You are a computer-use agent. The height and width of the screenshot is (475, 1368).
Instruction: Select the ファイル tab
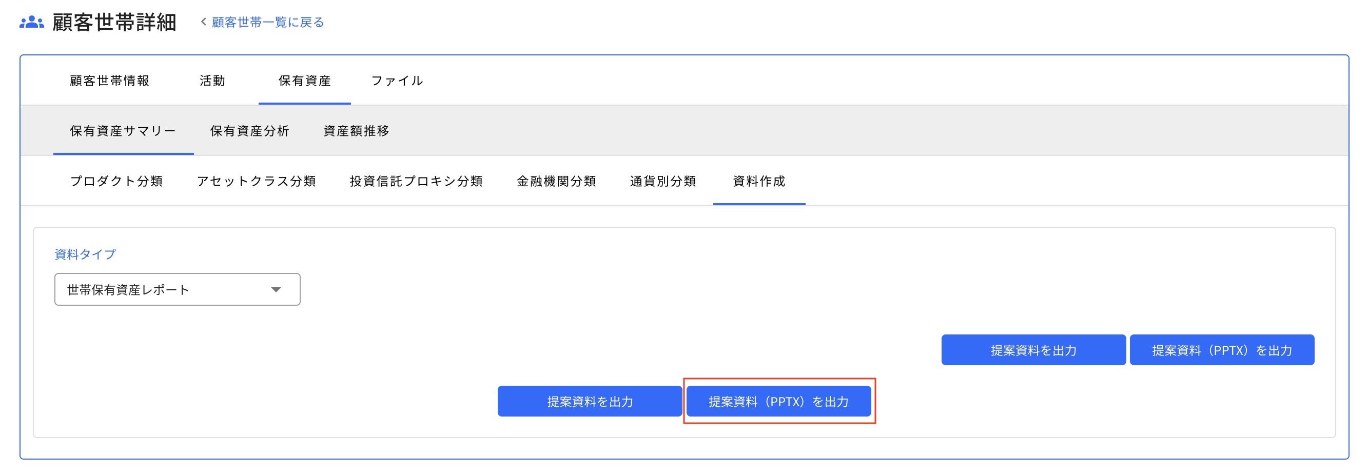click(x=397, y=81)
